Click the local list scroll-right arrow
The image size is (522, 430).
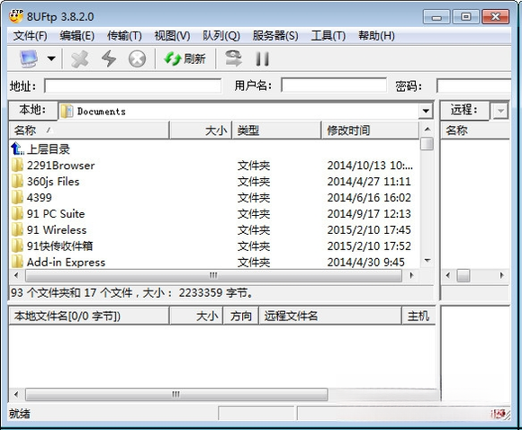411,275
